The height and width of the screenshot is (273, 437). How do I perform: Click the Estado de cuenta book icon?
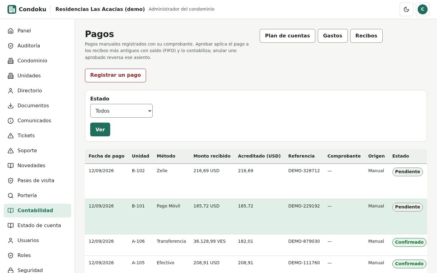[11, 225]
